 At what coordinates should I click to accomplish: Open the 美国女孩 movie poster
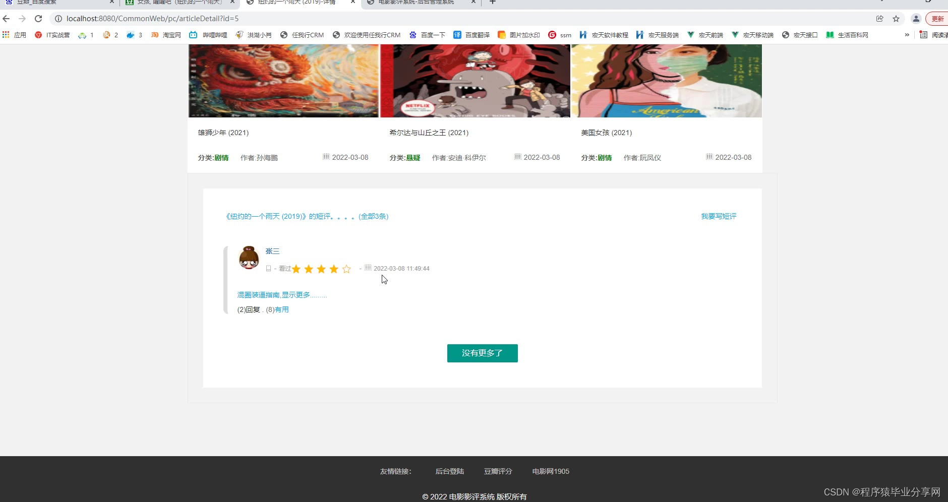pos(667,81)
